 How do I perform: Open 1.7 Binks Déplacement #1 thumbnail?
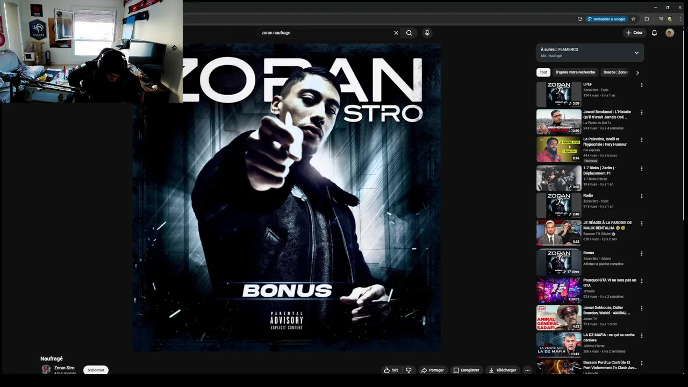559,178
